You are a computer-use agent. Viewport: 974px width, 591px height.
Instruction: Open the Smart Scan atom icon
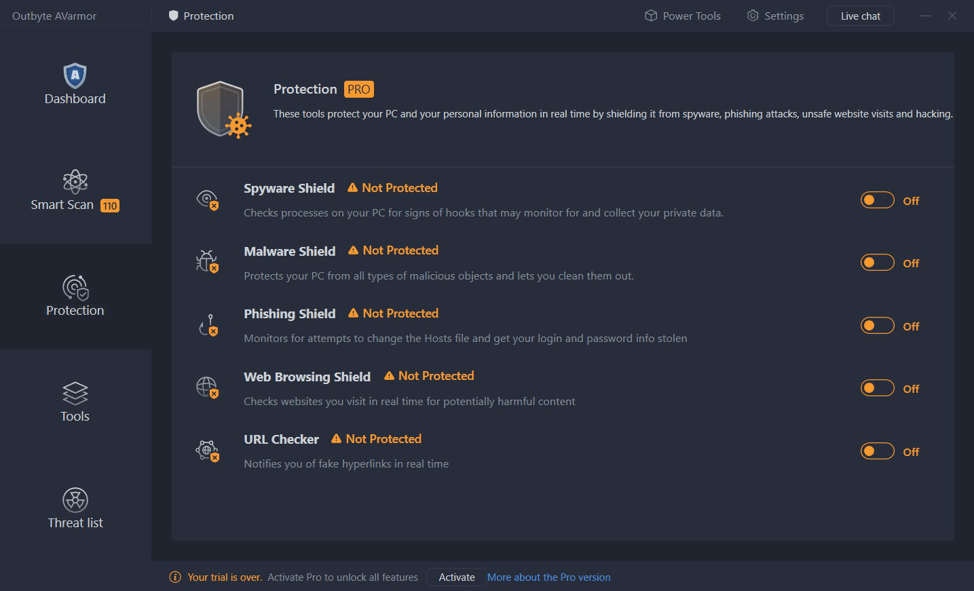(x=75, y=182)
